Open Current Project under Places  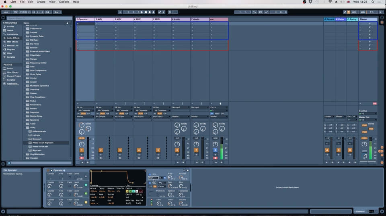coord(14,76)
